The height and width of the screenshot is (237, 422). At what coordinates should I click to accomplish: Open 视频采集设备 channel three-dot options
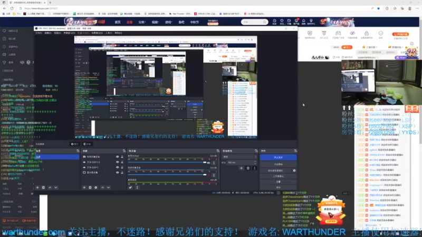pos(214,175)
